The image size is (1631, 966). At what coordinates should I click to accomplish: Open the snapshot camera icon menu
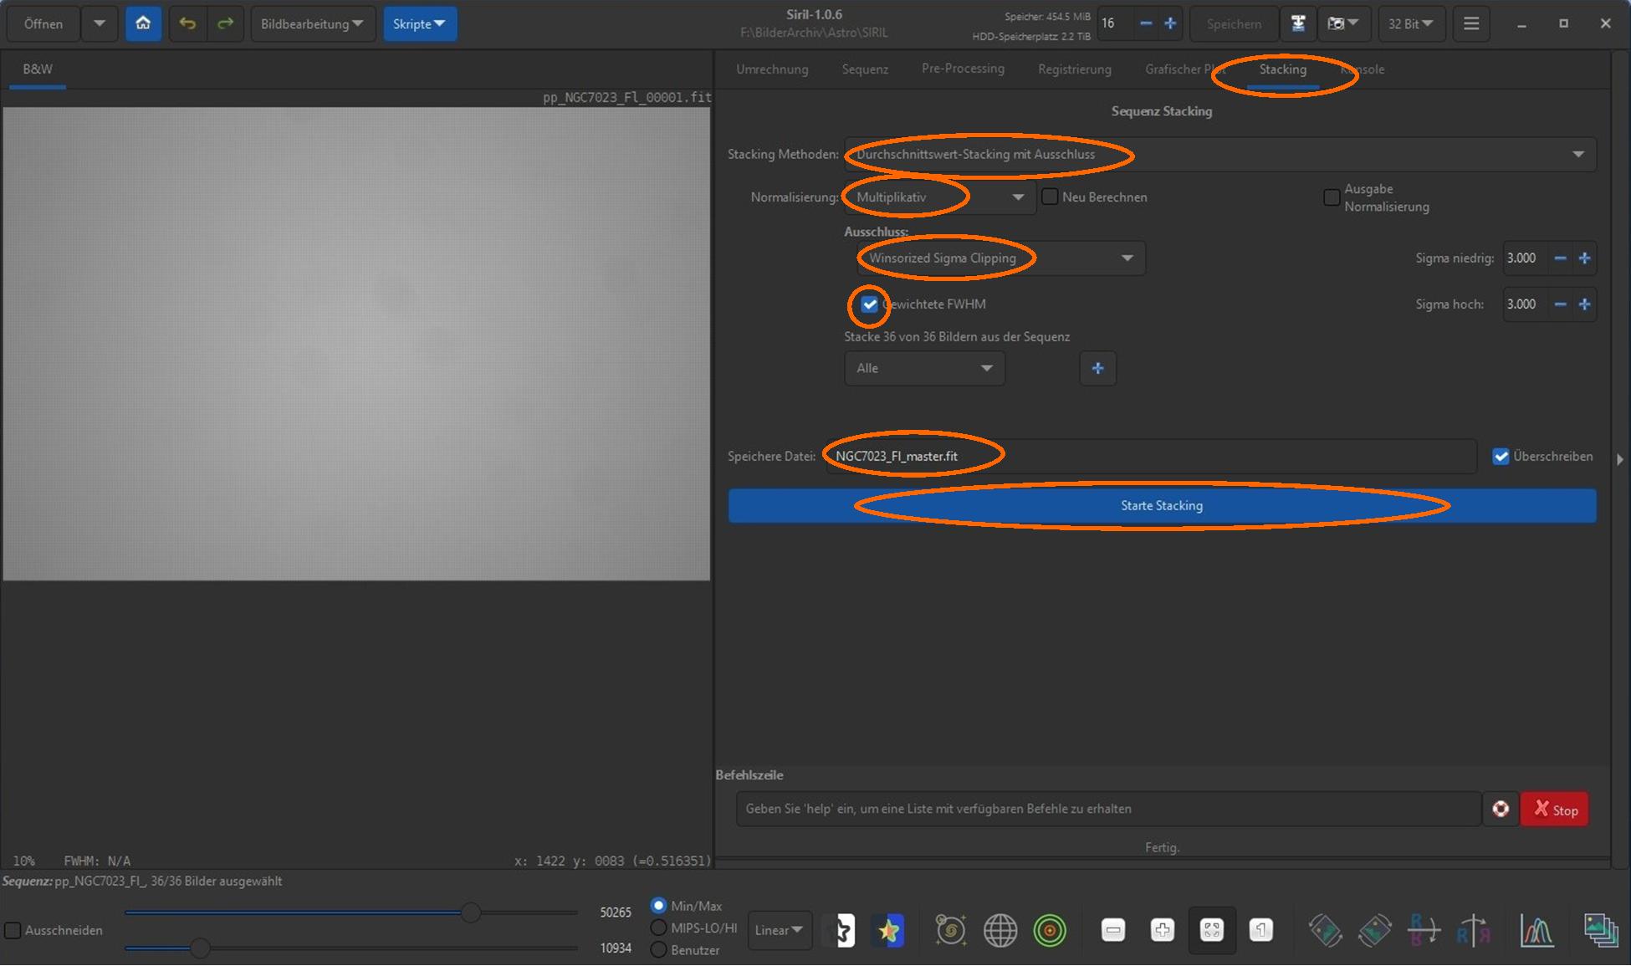[1343, 23]
